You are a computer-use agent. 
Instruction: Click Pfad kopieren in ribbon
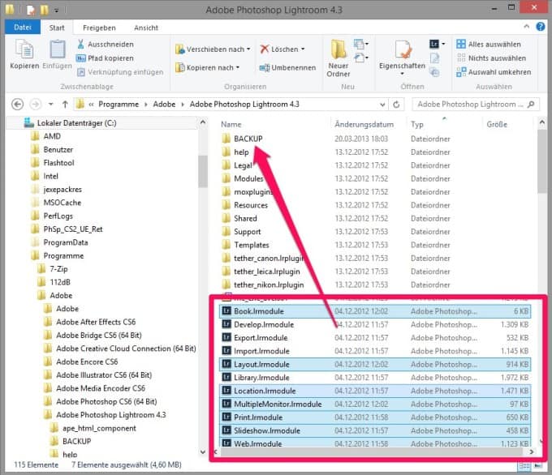(106, 58)
